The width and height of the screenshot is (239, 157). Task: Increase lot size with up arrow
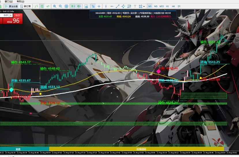(x=11, y=15)
